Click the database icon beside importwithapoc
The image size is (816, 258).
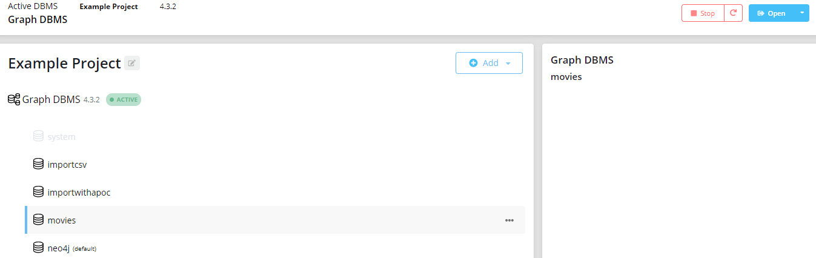click(38, 192)
